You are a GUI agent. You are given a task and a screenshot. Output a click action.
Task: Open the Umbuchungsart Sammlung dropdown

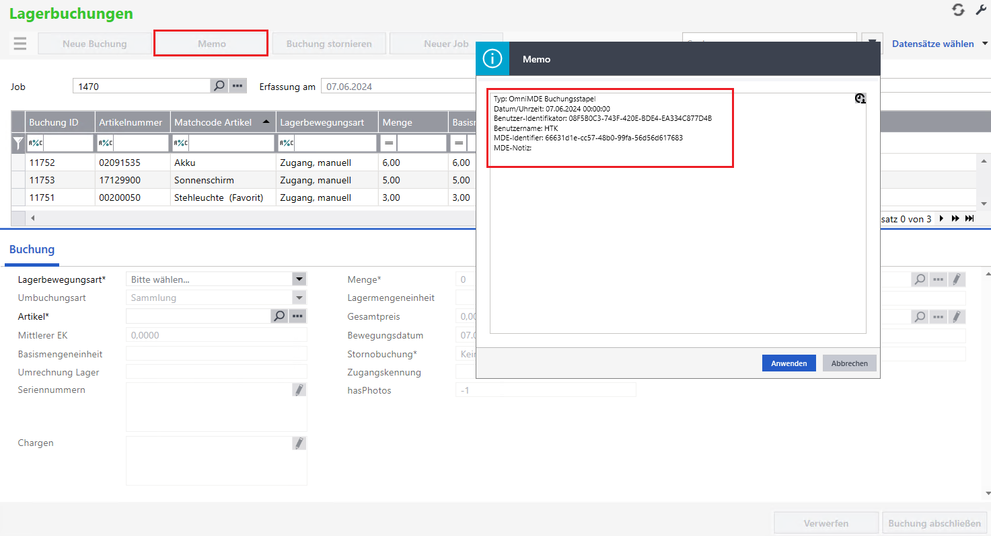[299, 298]
